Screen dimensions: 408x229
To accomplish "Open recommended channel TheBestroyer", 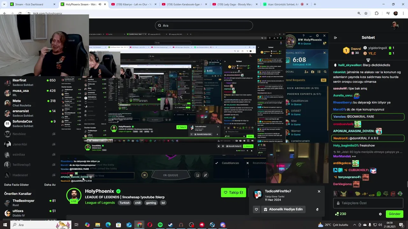I will coord(30,203).
